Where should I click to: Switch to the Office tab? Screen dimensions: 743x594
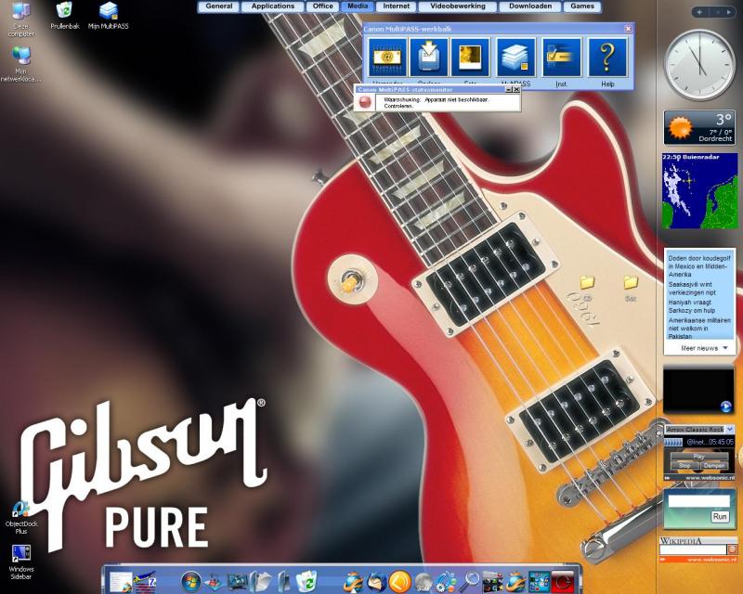click(x=322, y=6)
